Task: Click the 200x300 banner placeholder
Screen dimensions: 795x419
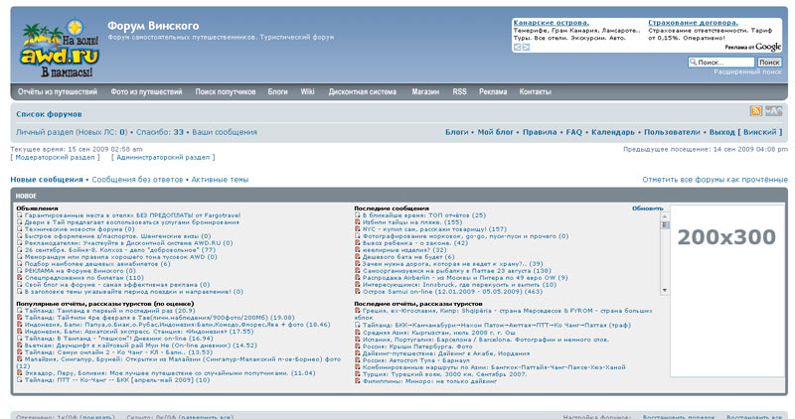Action: (726, 291)
